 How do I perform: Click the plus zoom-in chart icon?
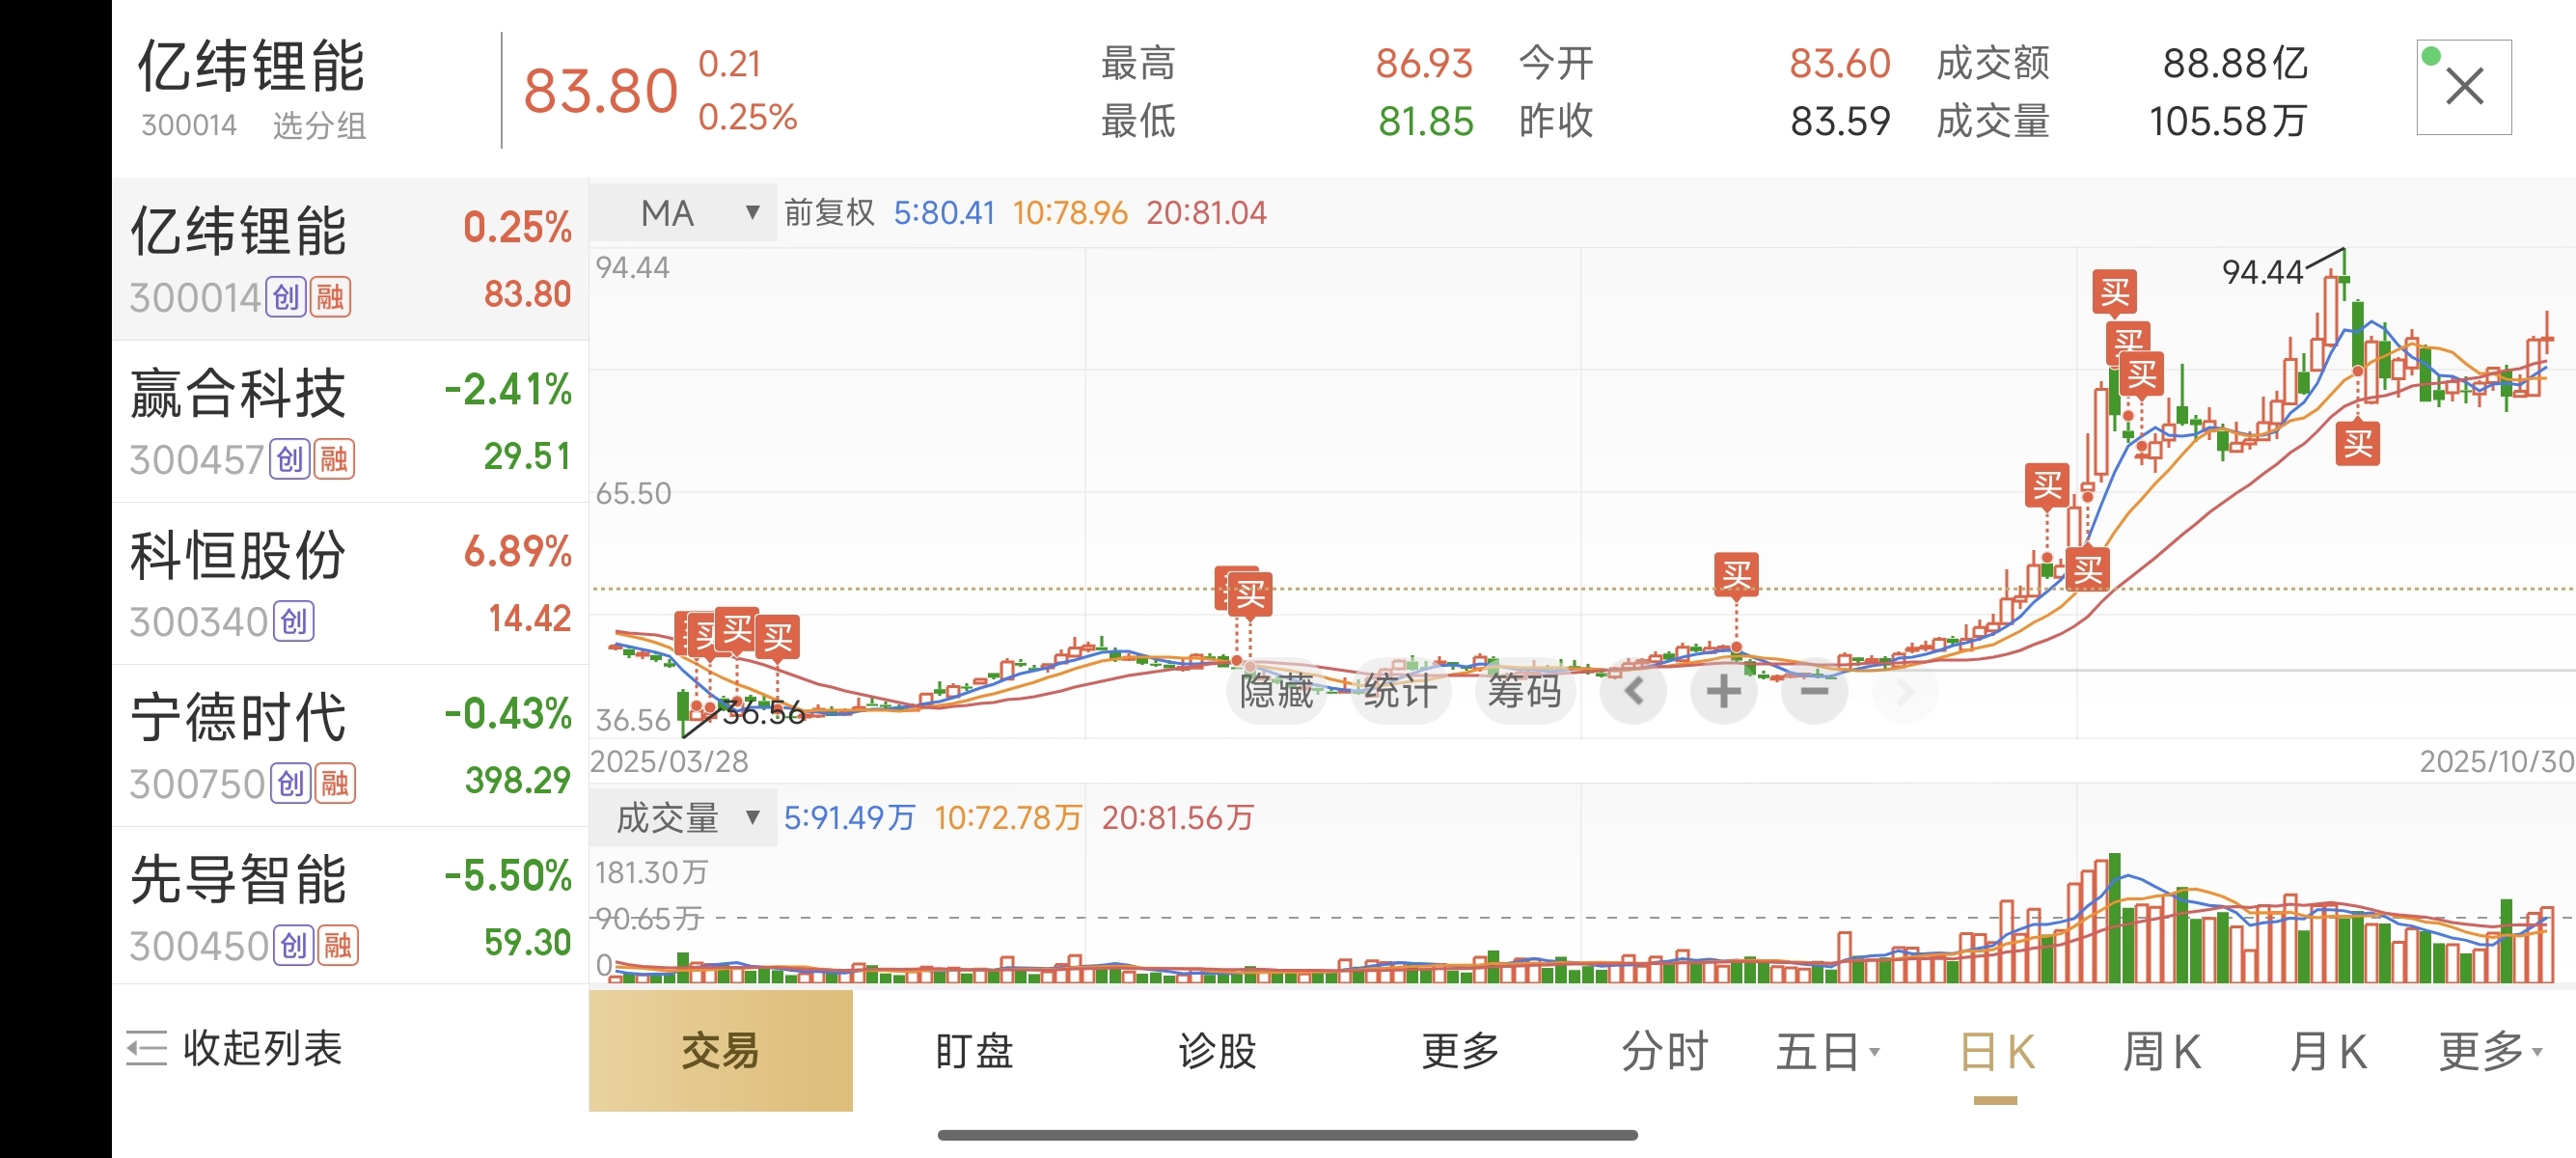click(1722, 692)
